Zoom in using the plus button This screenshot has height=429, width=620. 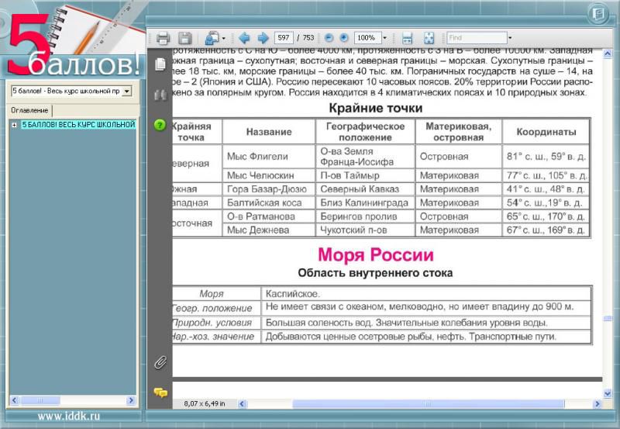343,38
